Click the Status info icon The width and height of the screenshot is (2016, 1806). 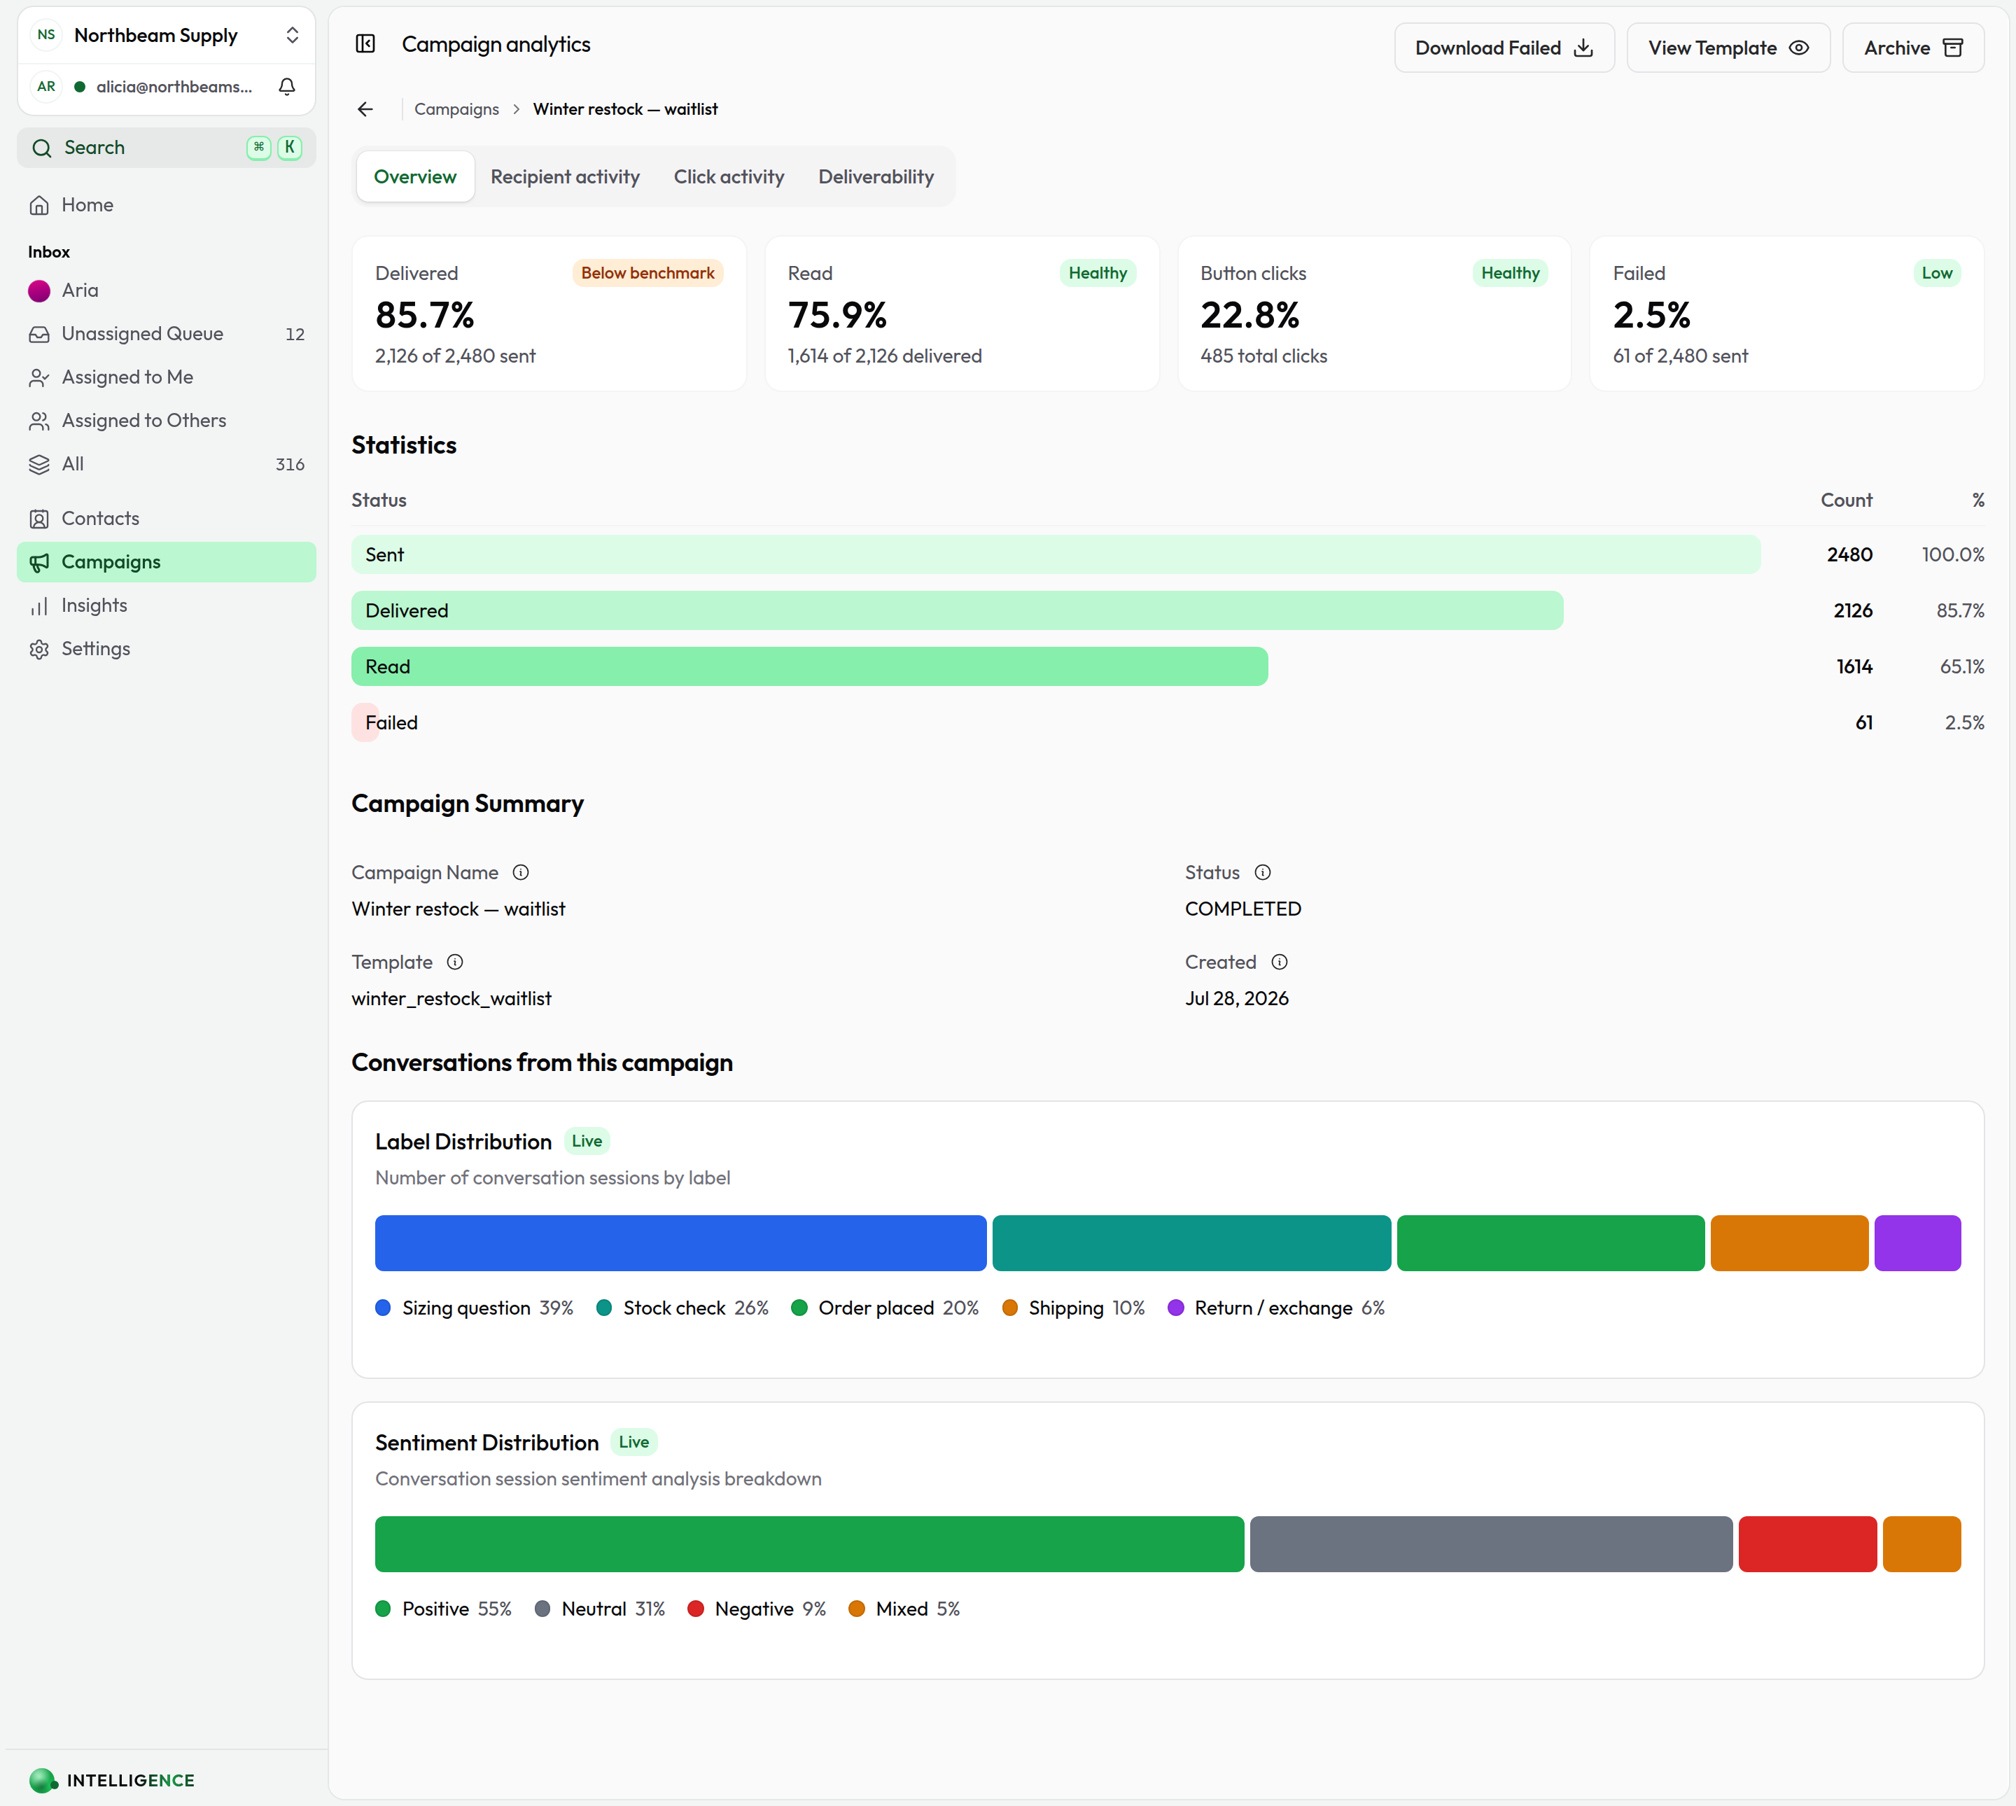pyautogui.click(x=1263, y=872)
